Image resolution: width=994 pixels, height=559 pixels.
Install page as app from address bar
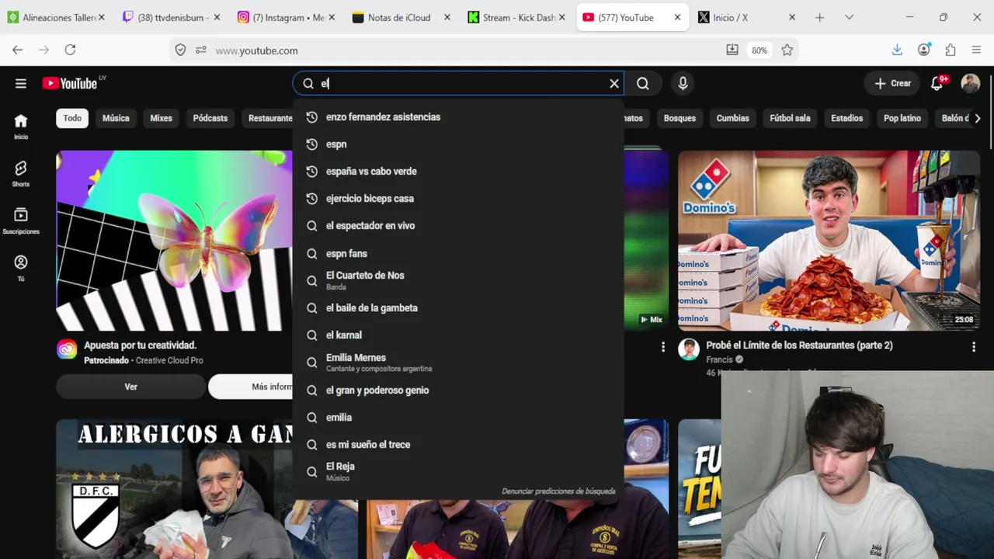pos(732,50)
